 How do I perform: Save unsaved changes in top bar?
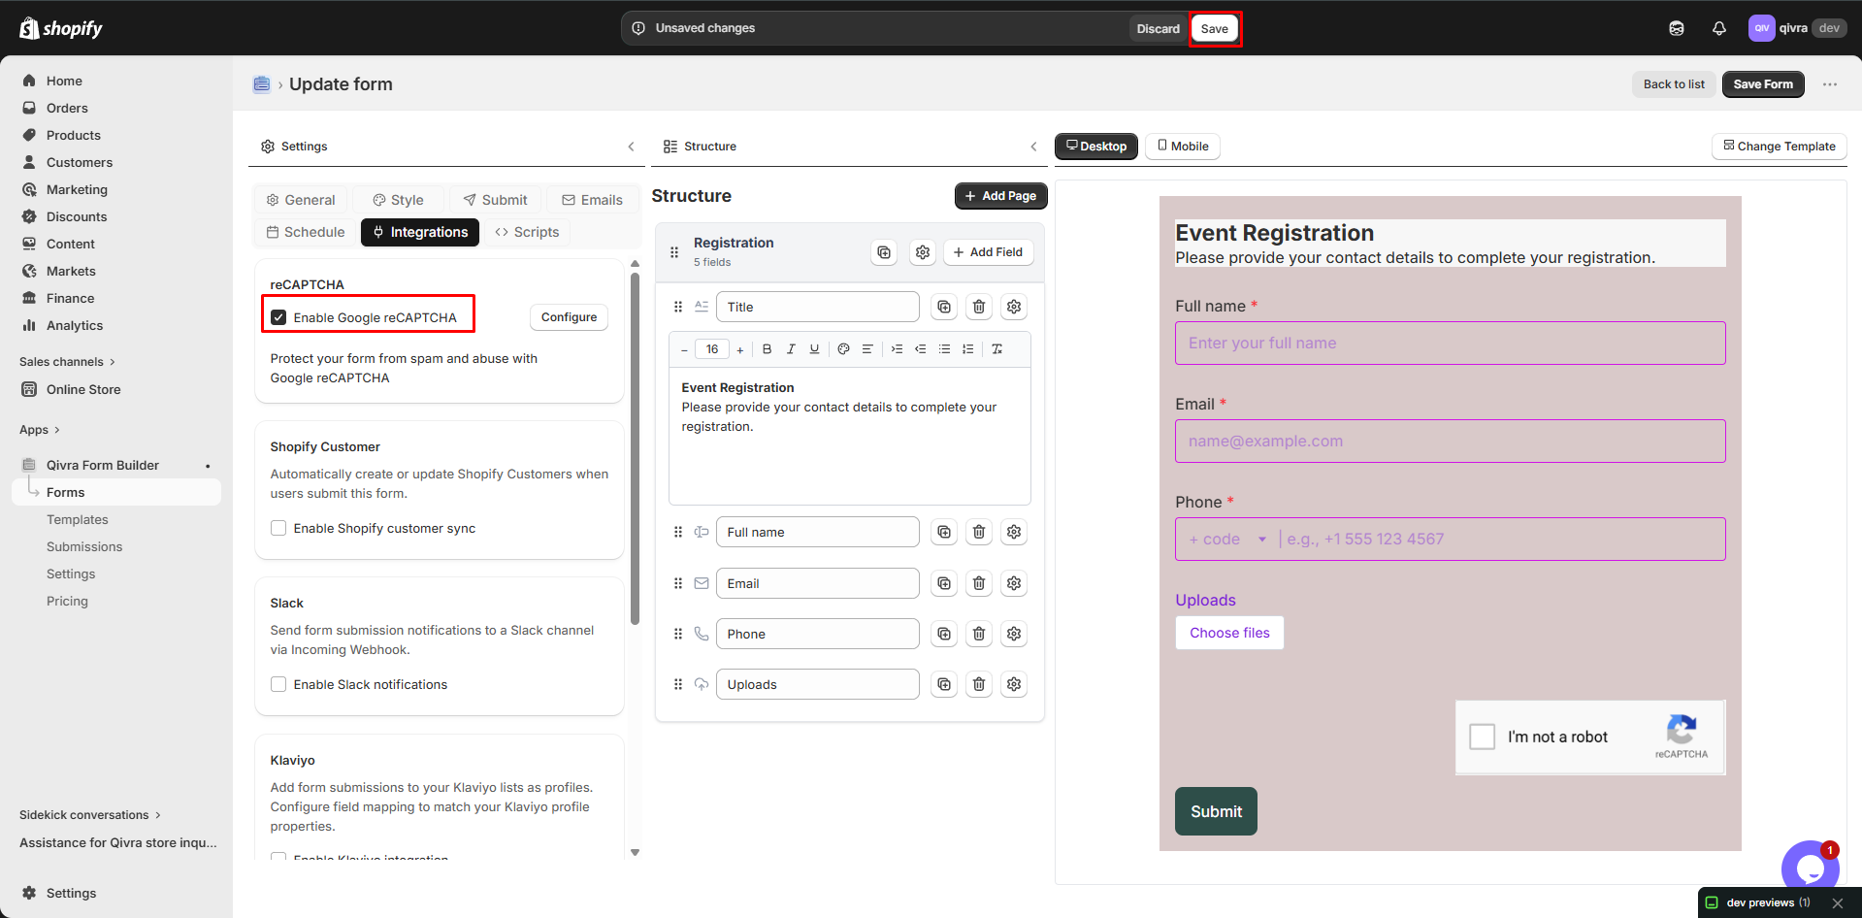tap(1215, 28)
